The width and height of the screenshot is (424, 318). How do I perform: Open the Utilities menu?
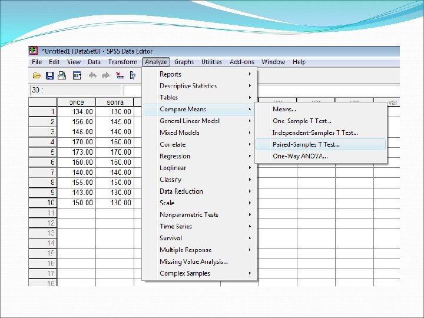point(212,62)
